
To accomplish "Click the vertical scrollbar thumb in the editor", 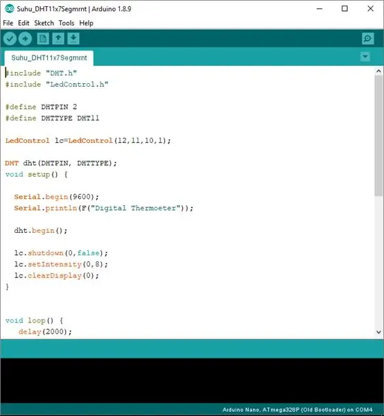I will click(378, 136).
